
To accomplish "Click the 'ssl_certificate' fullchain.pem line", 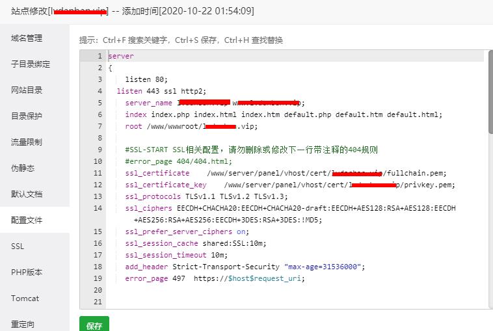I will 286,173.
